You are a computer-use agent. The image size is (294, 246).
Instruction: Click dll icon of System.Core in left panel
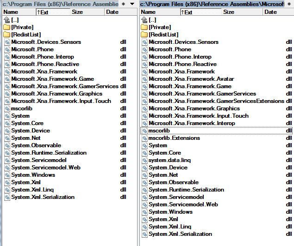coord(7,123)
